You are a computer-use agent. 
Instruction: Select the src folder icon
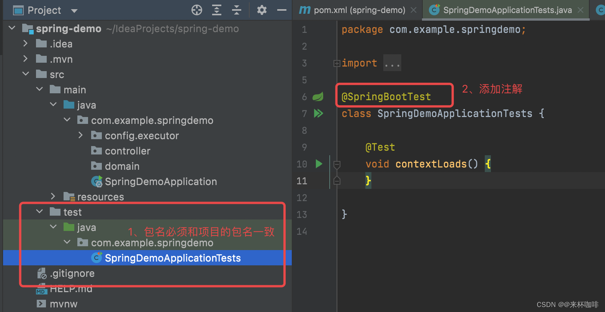tap(41, 74)
